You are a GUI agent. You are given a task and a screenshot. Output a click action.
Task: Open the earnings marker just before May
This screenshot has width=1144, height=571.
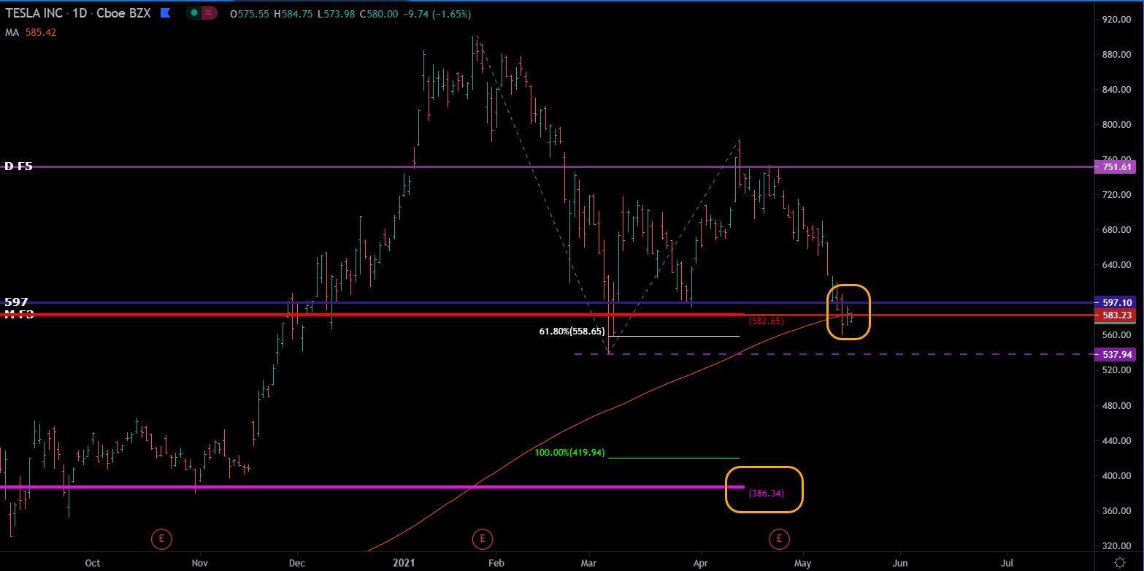(x=779, y=539)
